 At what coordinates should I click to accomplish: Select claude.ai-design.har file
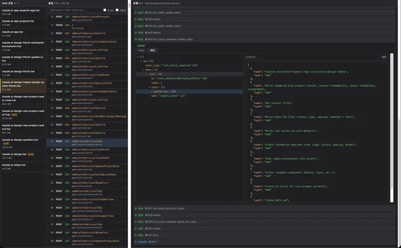click(x=23, y=156)
